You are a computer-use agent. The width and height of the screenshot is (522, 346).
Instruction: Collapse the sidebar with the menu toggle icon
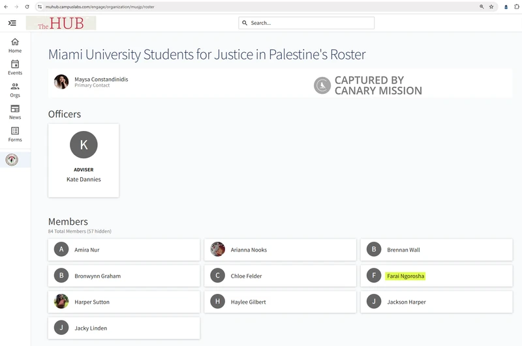(12, 23)
